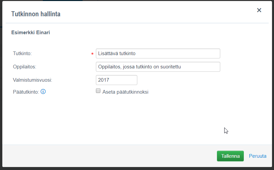Enable the Aseta päätutkinnoksi checkbox

98,91
